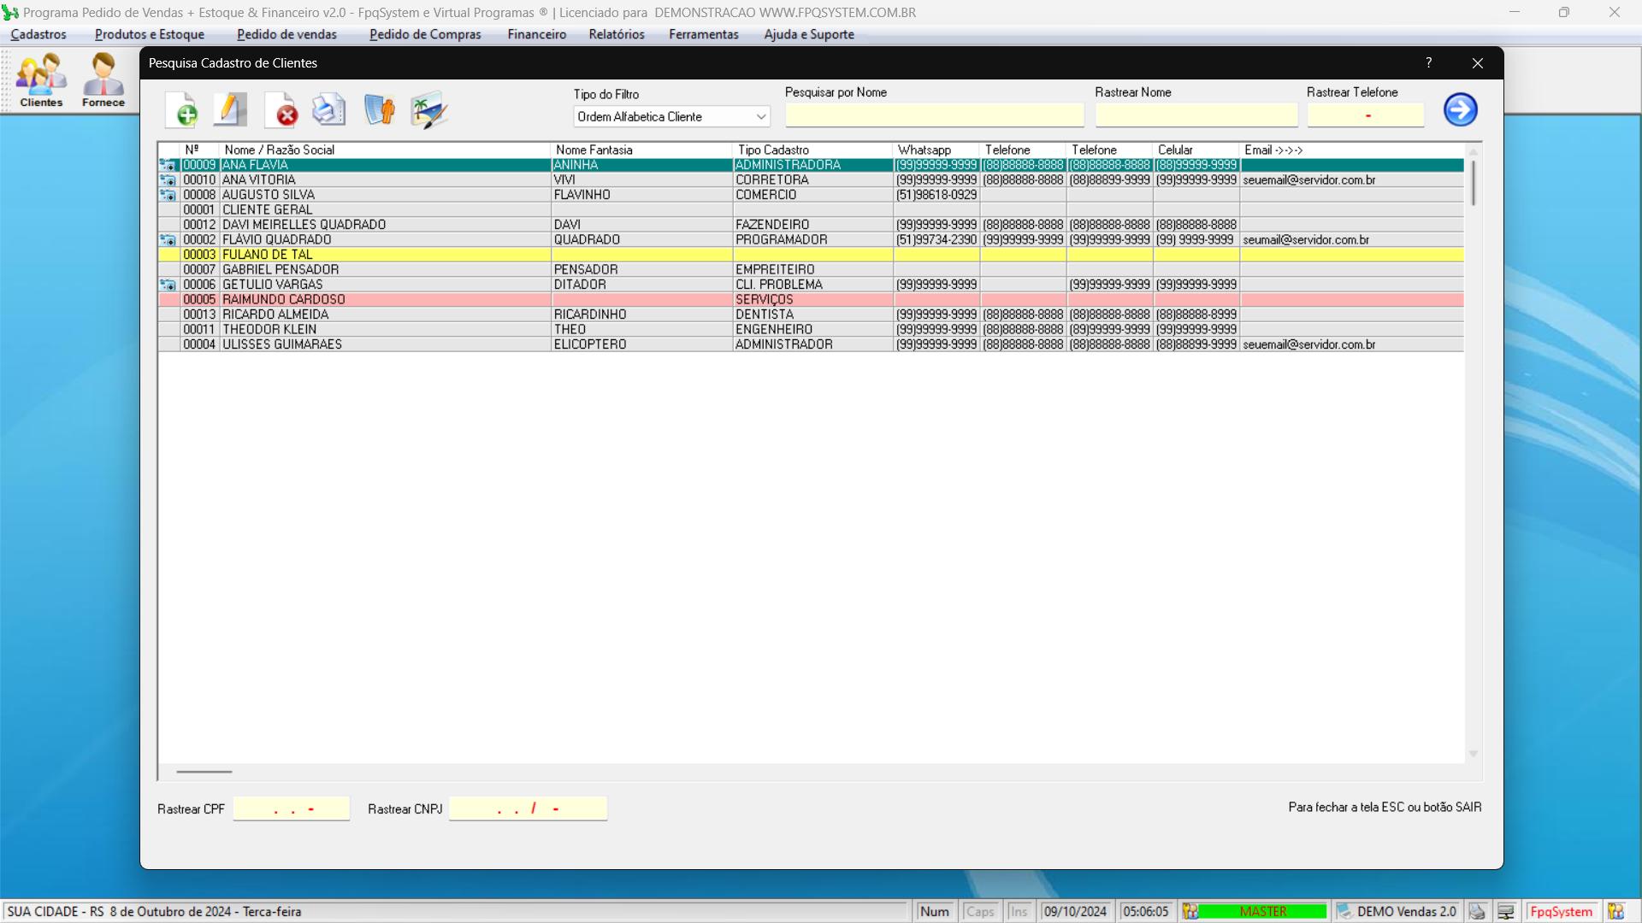Image resolution: width=1642 pixels, height=923 pixels.
Task: Click seumail@servidor.com.br in FLAVIO QUADRADO row
Action: click(x=1306, y=240)
